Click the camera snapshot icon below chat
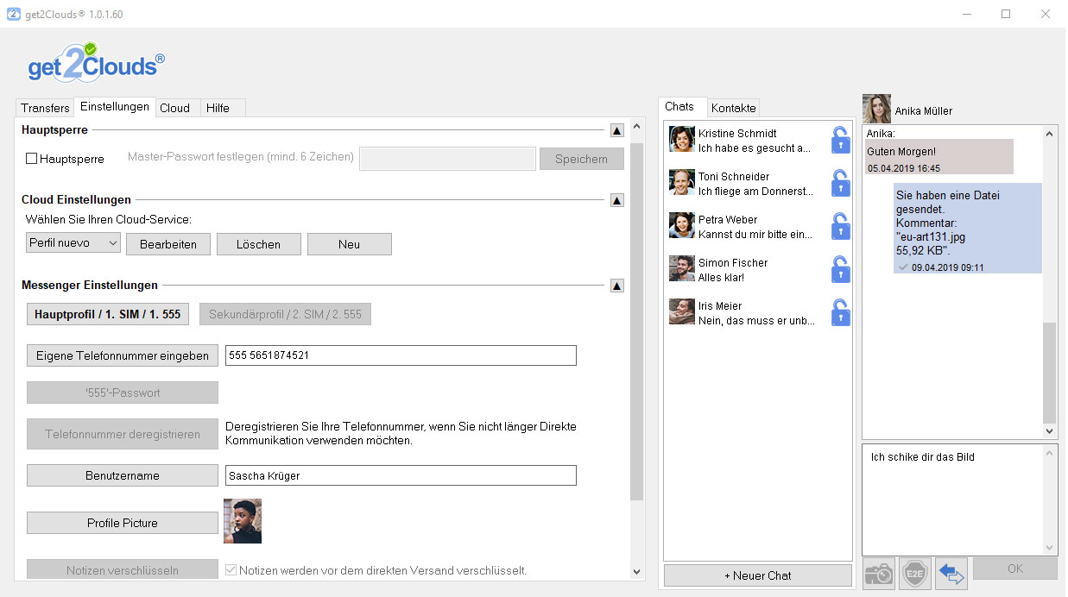 (878, 574)
